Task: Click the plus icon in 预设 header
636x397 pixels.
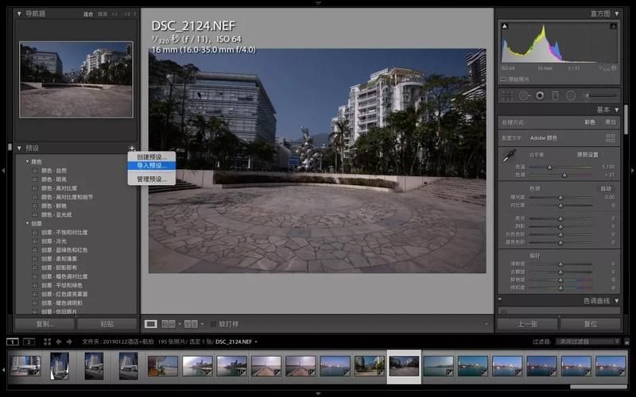Action: pos(132,148)
